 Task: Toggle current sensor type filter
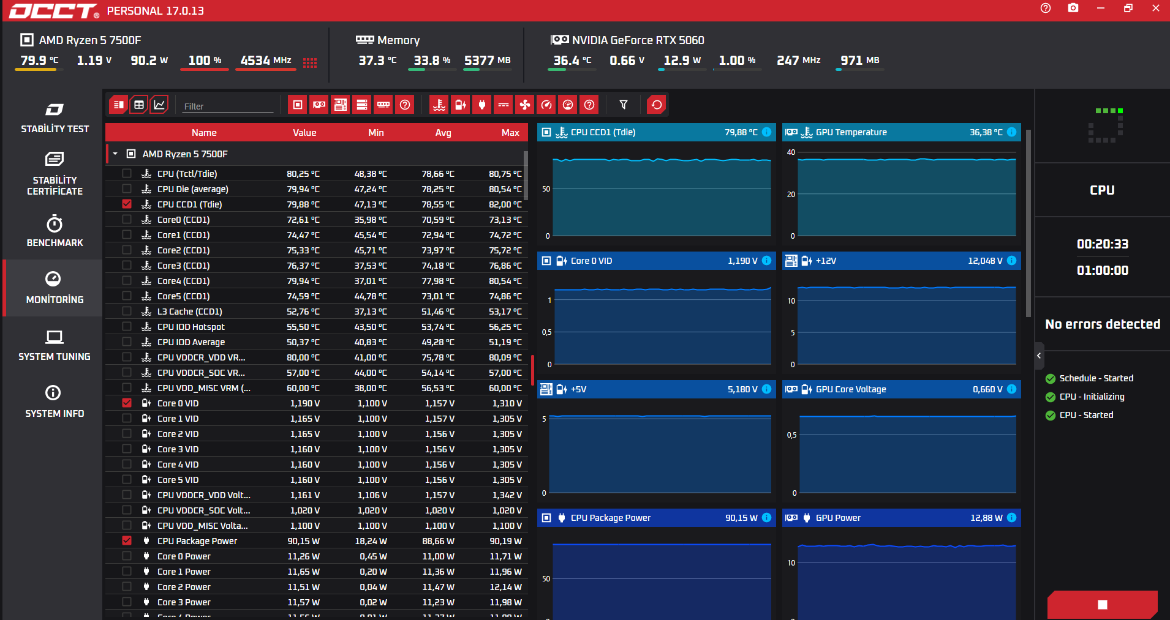point(504,105)
